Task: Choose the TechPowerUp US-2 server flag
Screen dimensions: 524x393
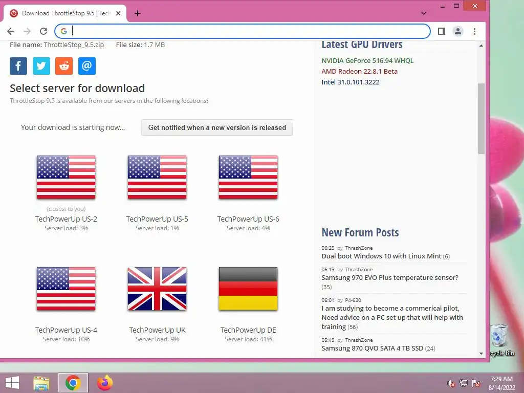Action: coord(66,177)
